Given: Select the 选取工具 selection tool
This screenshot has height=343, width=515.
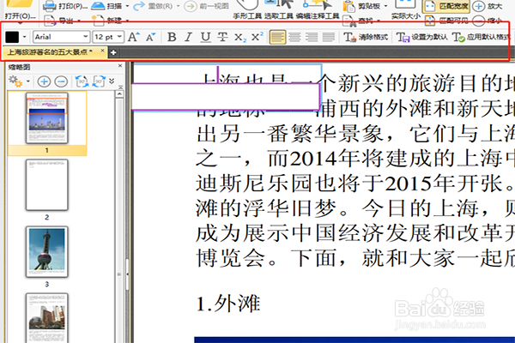Looking at the screenshot, I should [279, 9].
